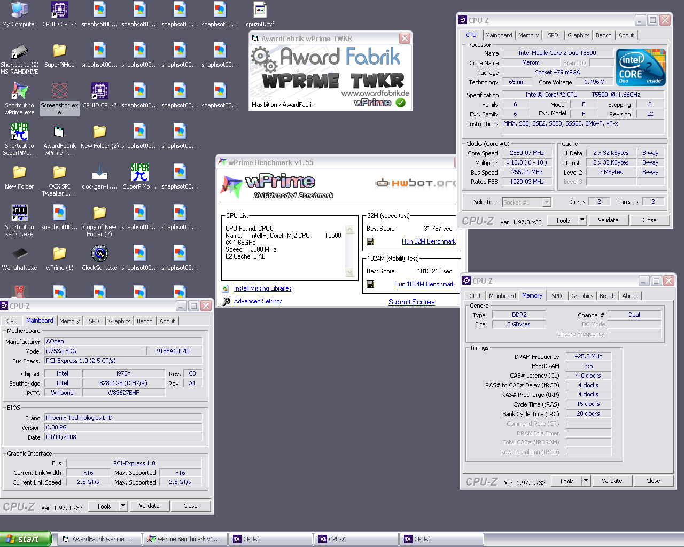Click the Intel Mobile Core 2 Duo T5500 name
Viewport: 684px width, 547px height.
click(557, 53)
